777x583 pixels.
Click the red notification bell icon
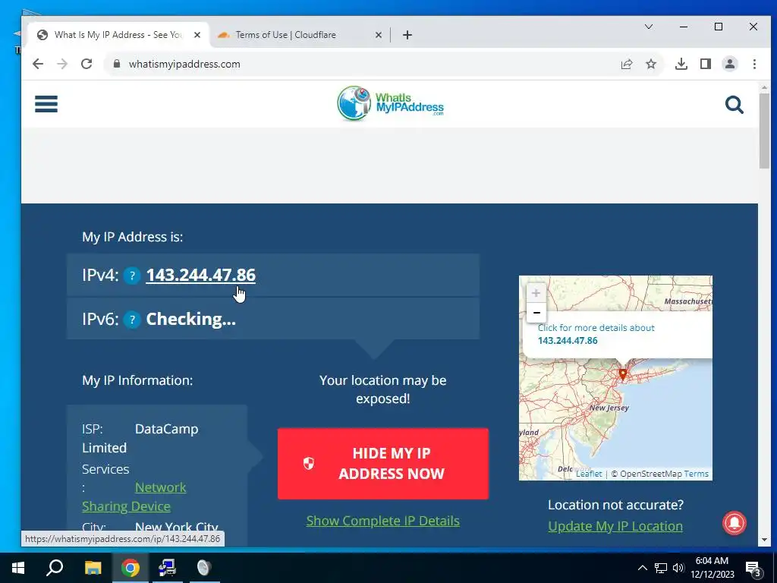point(735,524)
